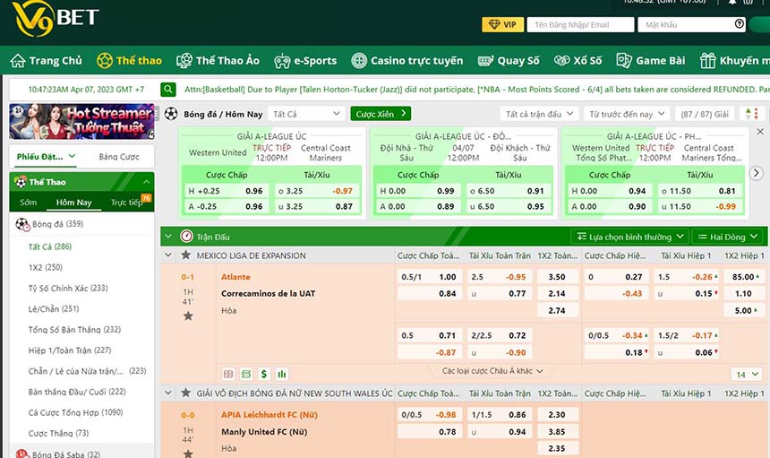Open Lựa chọn bình thường dropdown
The width and height of the screenshot is (770, 458).
point(630,237)
